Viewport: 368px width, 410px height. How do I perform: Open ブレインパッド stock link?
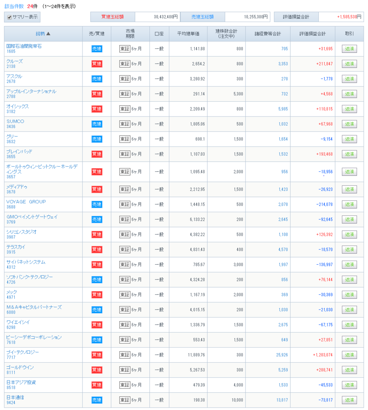coord(19,152)
